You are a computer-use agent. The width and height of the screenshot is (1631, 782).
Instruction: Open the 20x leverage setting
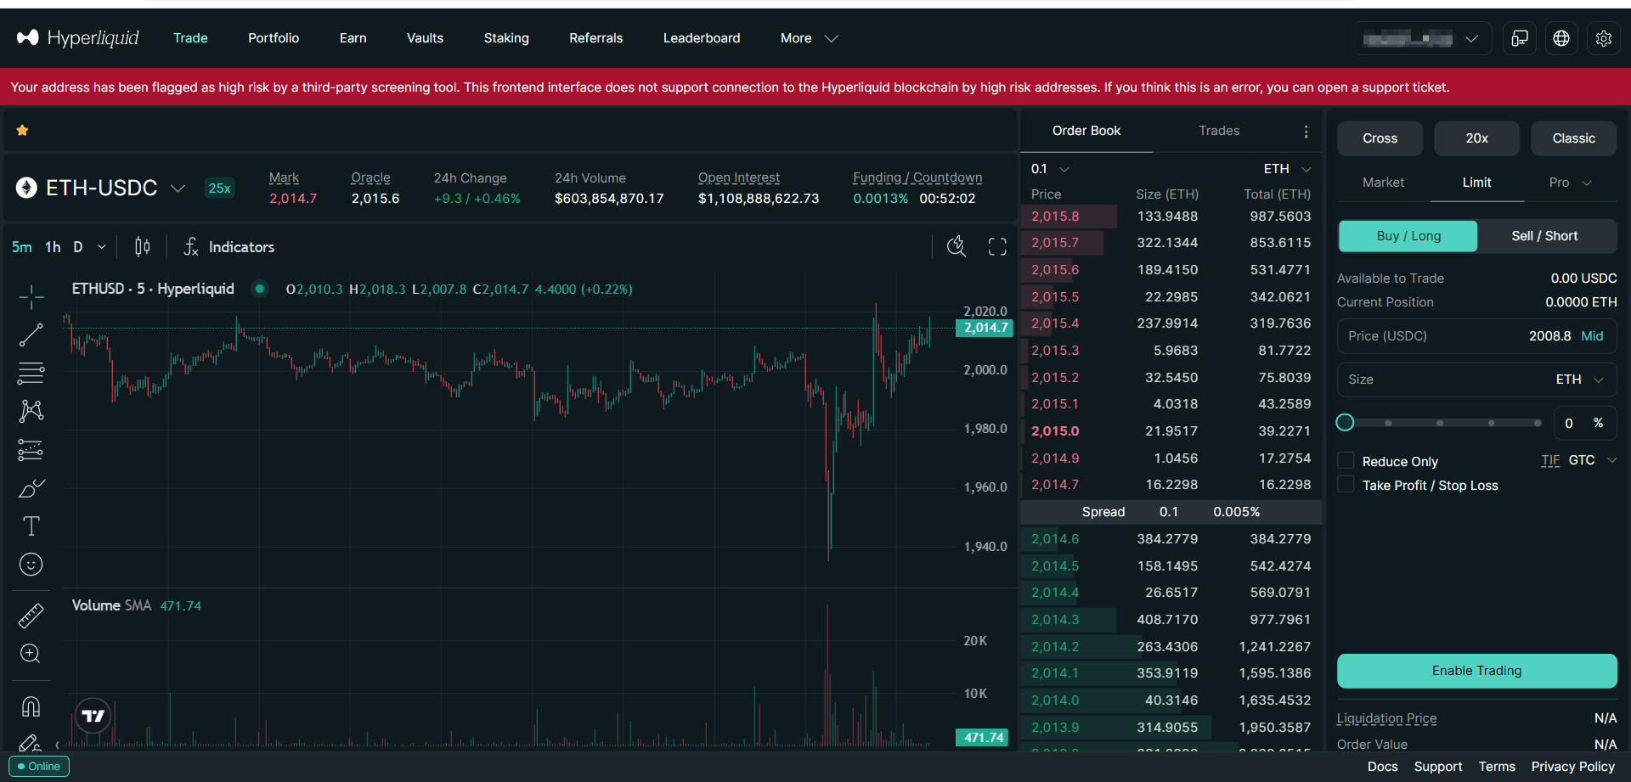[x=1476, y=138]
